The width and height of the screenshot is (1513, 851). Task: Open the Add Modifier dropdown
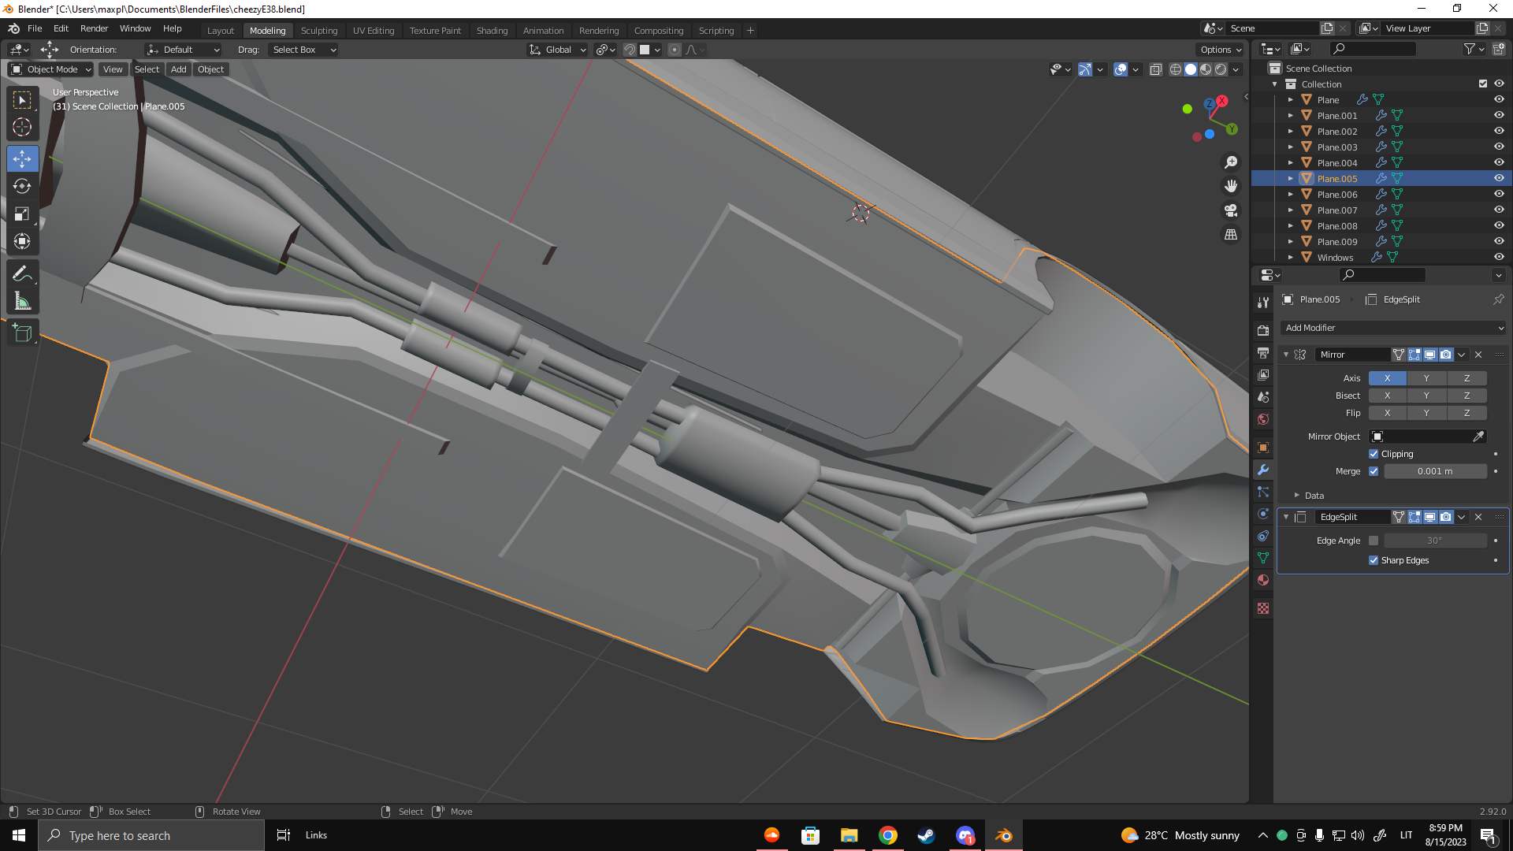[x=1393, y=328]
